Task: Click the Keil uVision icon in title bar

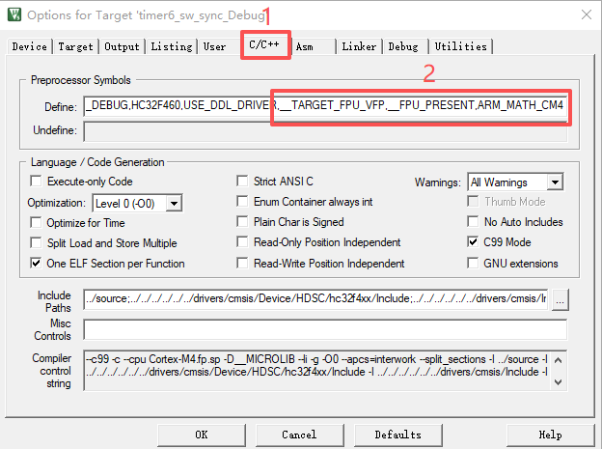Action: click(x=14, y=14)
